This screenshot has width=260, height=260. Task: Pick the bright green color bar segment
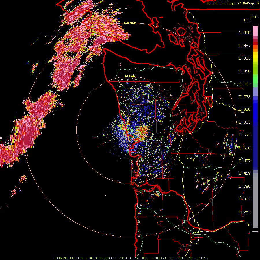(x=255, y=79)
